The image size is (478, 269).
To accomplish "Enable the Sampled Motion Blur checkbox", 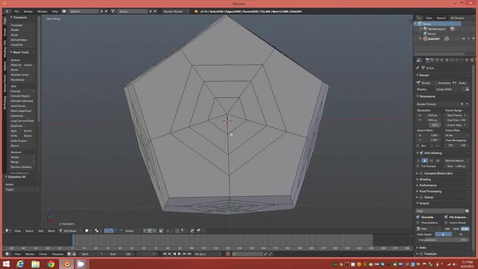I will (421, 173).
